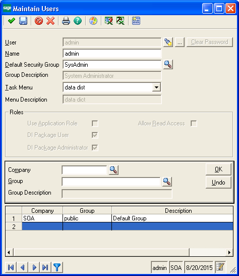Click the printer icon in toolbar
This screenshot has height=276, width=239.
tap(66, 21)
